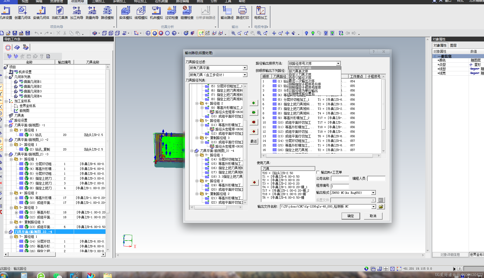
Task: Launch the 加工向导 machining wizard
Action: pos(77,13)
